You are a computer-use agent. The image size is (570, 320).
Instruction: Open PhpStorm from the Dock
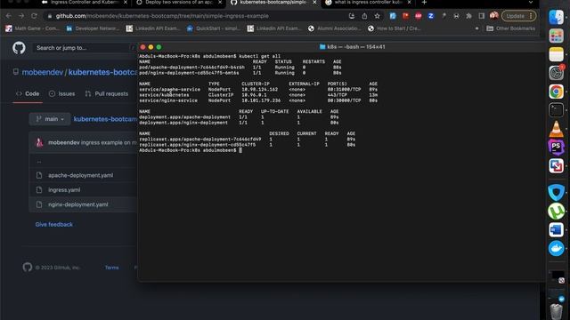[556, 148]
